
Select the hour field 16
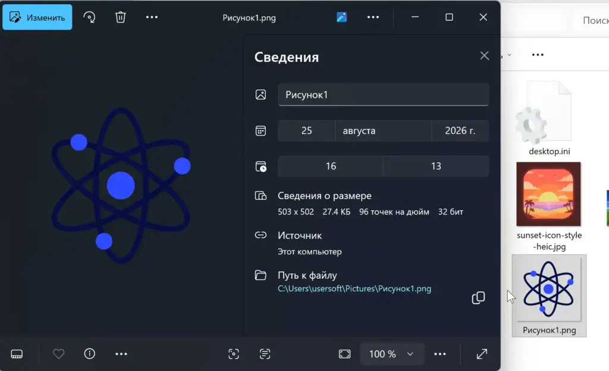tap(331, 166)
